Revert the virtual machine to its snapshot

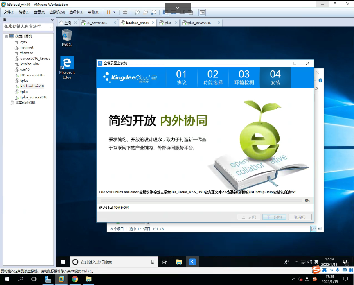(145, 12)
